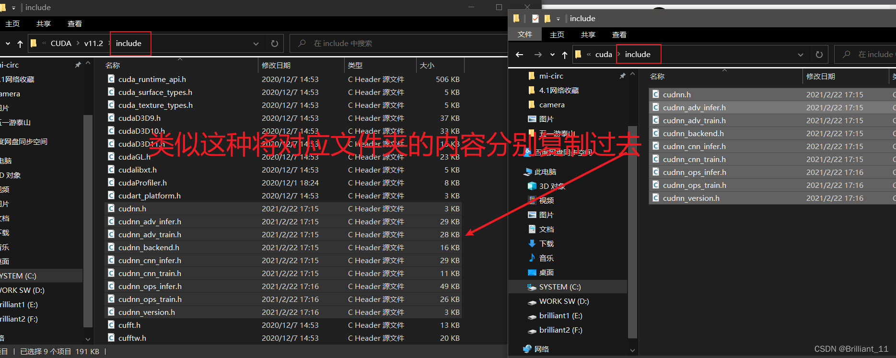The height and width of the screenshot is (358, 896).
Task: Open the 共享 tab in right window
Action: [x=588, y=35]
